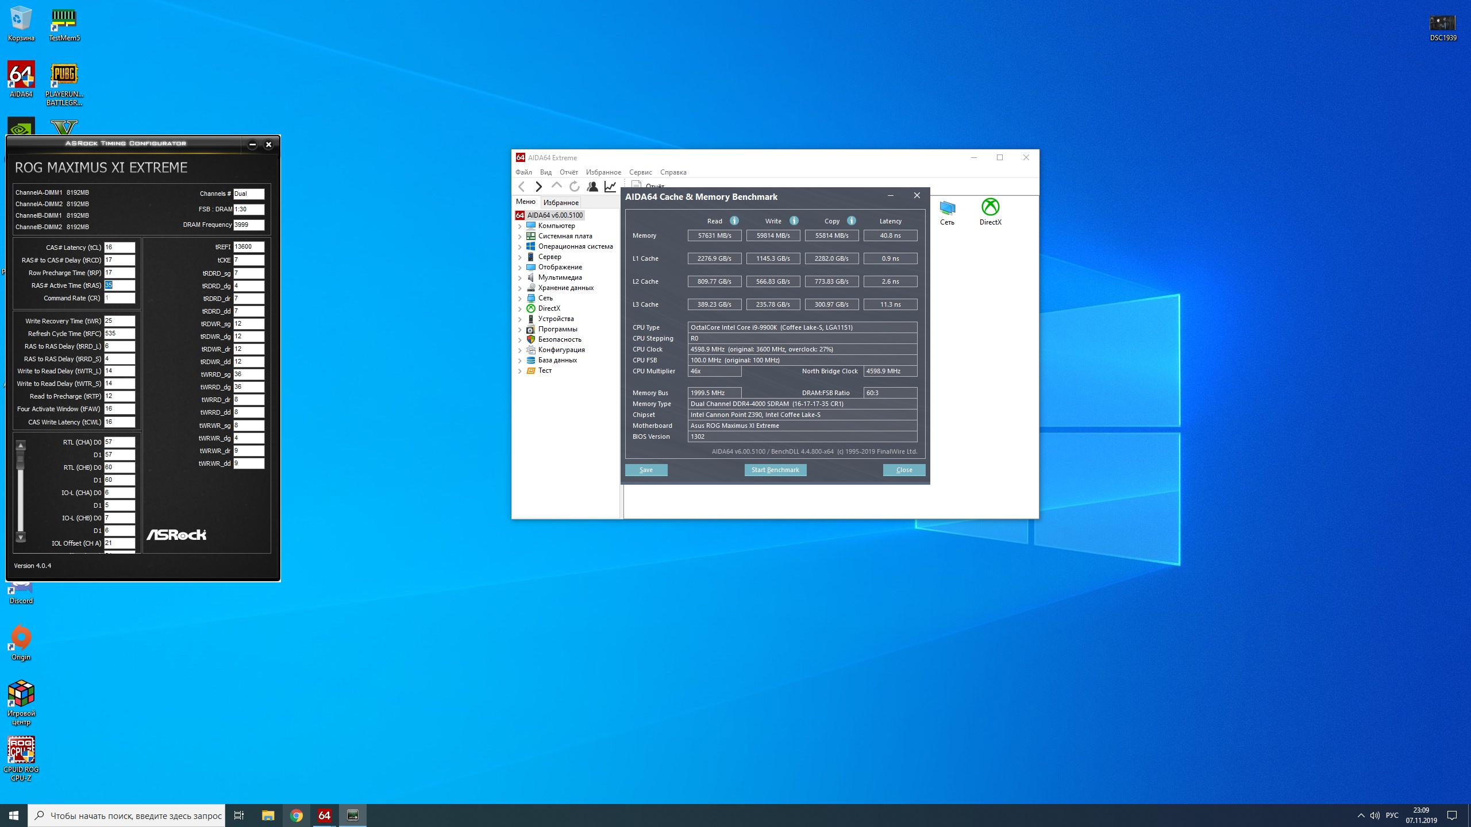1471x827 pixels.
Task: Click the refresh icon in the AIDA64 toolbar
Action: 574,187
